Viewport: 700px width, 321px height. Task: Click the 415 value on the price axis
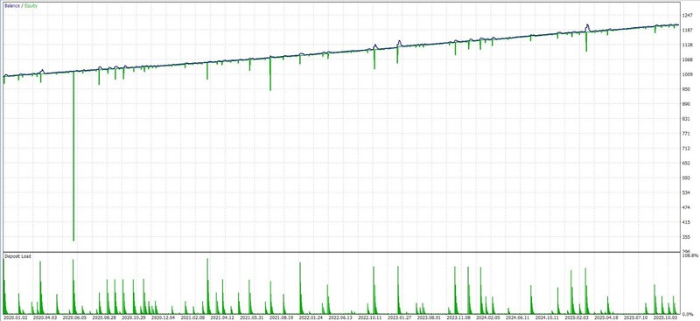click(685, 222)
